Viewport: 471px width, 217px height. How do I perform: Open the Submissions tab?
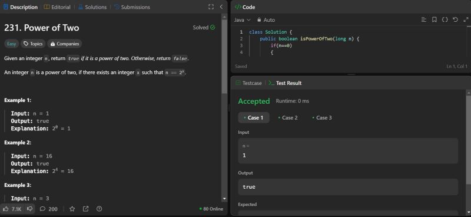(132, 7)
